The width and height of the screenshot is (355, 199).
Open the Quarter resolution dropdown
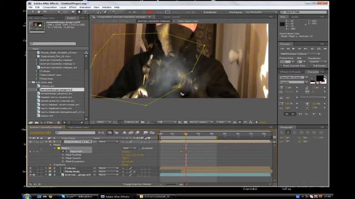click(x=318, y=61)
